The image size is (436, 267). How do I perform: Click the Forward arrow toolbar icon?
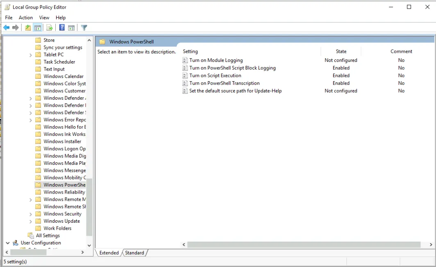16,28
